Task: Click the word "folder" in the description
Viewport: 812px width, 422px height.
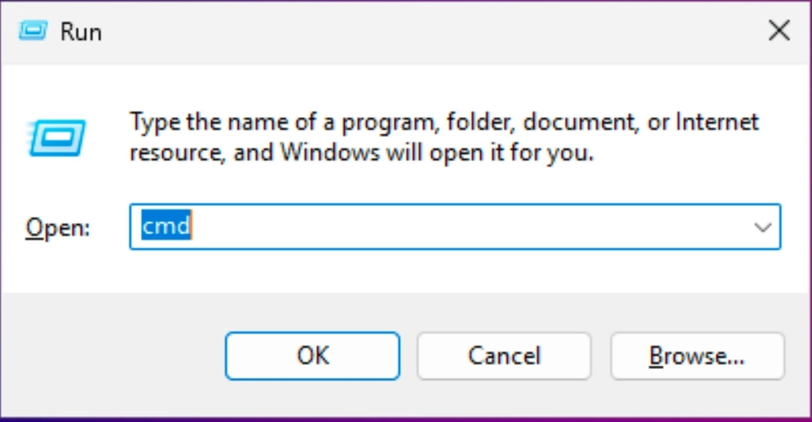Action: 474,122
